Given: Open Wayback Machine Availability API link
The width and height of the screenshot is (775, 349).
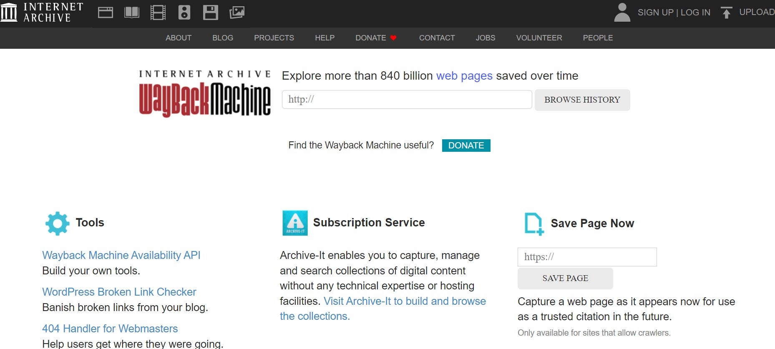Looking at the screenshot, I should pyautogui.click(x=121, y=255).
